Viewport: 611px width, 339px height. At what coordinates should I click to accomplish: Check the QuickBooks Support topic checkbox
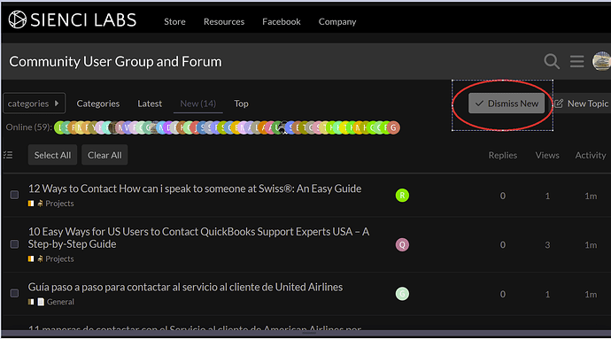pyautogui.click(x=14, y=244)
